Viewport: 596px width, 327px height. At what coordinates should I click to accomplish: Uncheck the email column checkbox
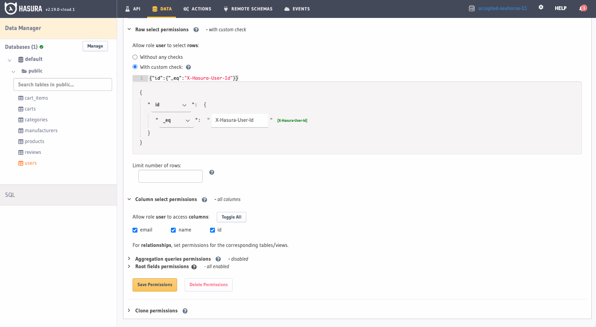pyautogui.click(x=135, y=230)
